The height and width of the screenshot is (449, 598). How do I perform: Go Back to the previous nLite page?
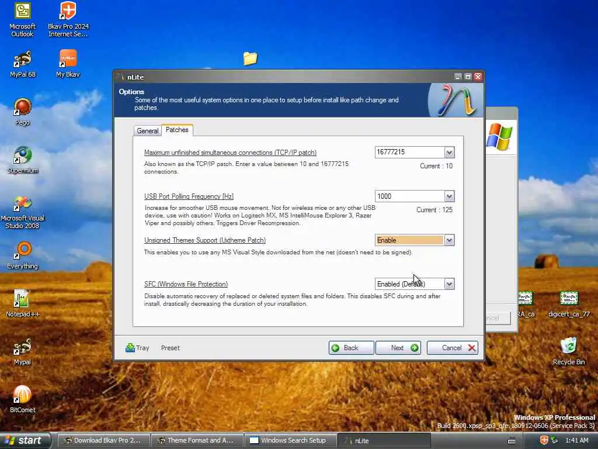click(x=351, y=348)
